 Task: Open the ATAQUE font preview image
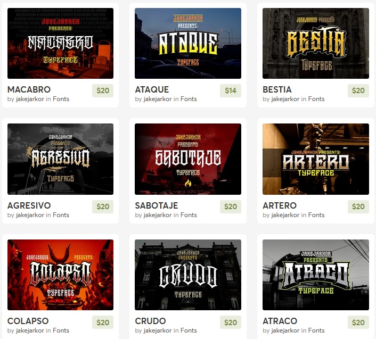(188, 43)
